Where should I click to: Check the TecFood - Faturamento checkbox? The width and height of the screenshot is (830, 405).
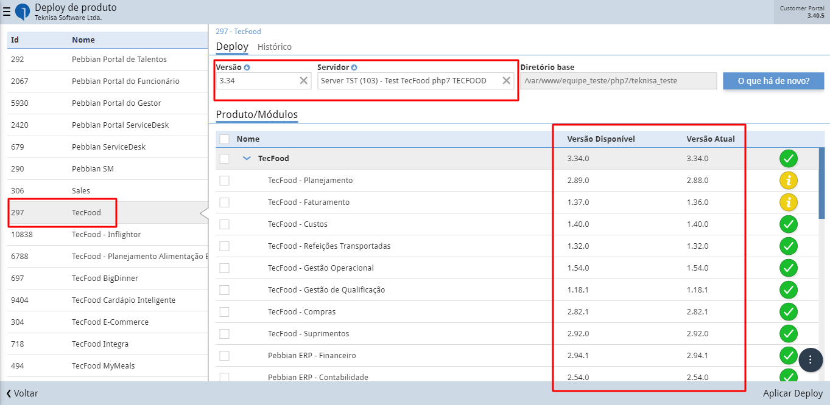[x=225, y=202]
